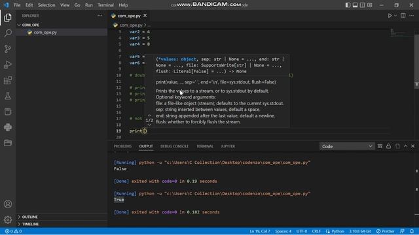Open the Source Control view
Image resolution: width=419 pixels, height=235 pixels.
(8, 49)
